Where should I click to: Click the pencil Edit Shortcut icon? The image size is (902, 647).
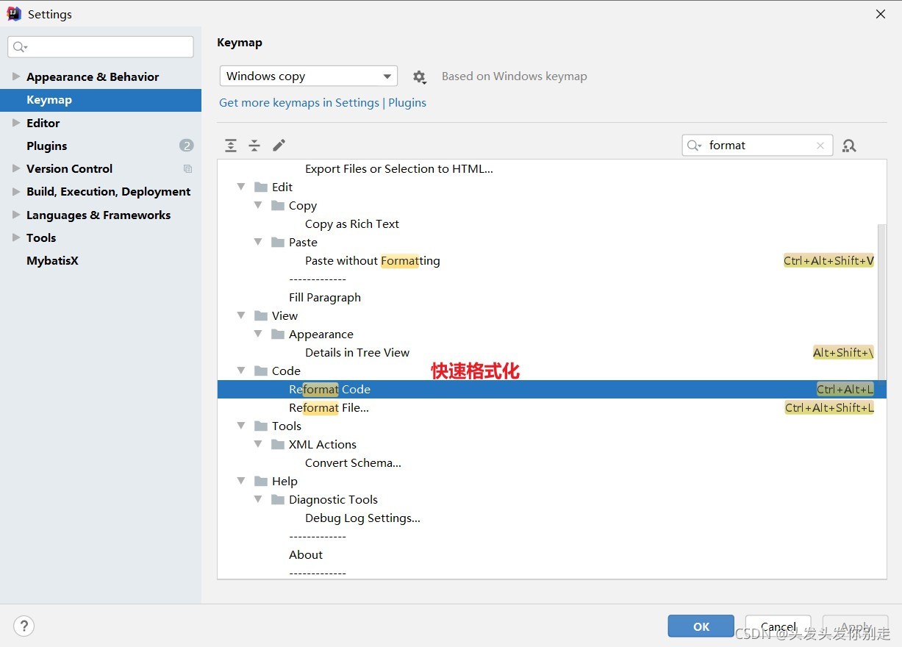coord(279,146)
